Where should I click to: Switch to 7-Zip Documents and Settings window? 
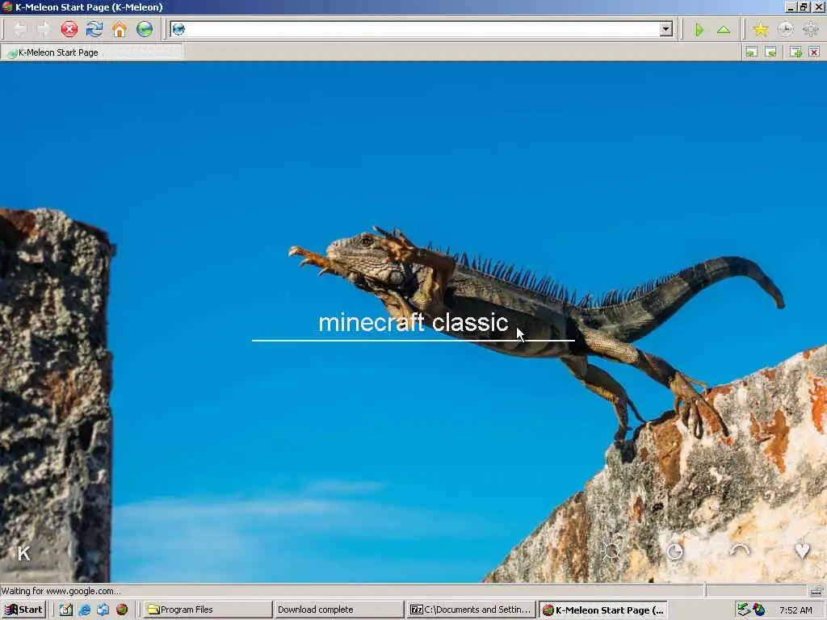(x=471, y=610)
